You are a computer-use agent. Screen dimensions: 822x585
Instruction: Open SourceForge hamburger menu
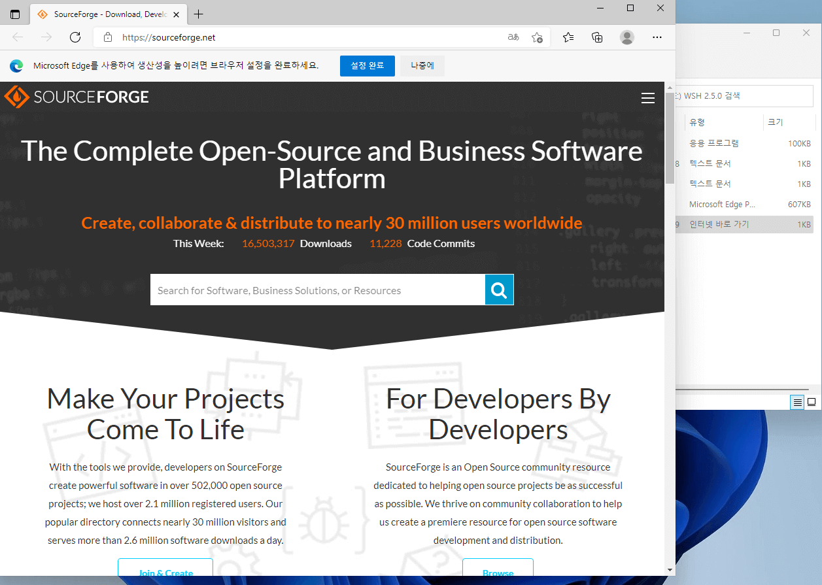[648, 98]
